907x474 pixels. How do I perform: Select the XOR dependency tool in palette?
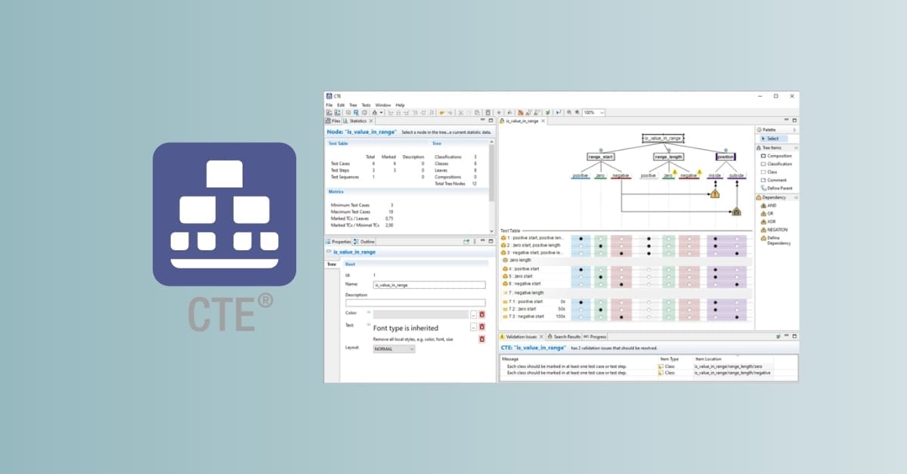coord(768,222)
